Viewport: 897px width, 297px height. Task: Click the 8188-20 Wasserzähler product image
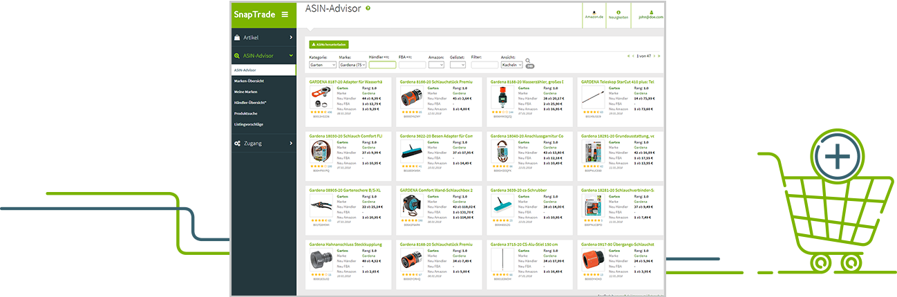[502, 97]
